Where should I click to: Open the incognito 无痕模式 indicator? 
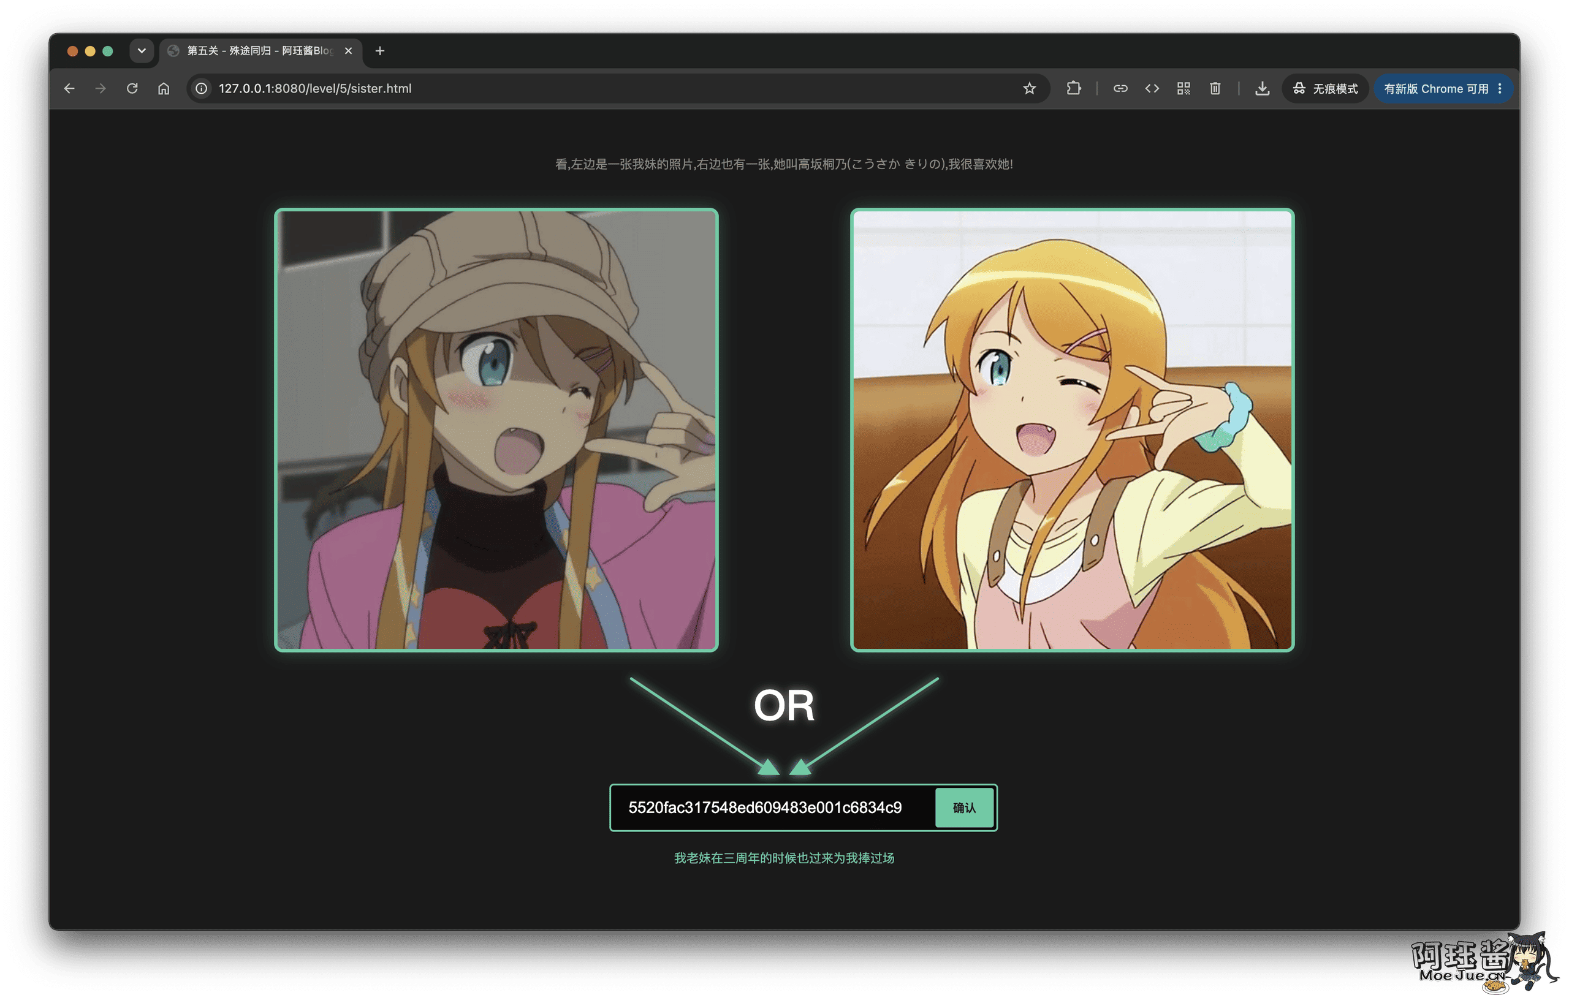pos(1326,89)
